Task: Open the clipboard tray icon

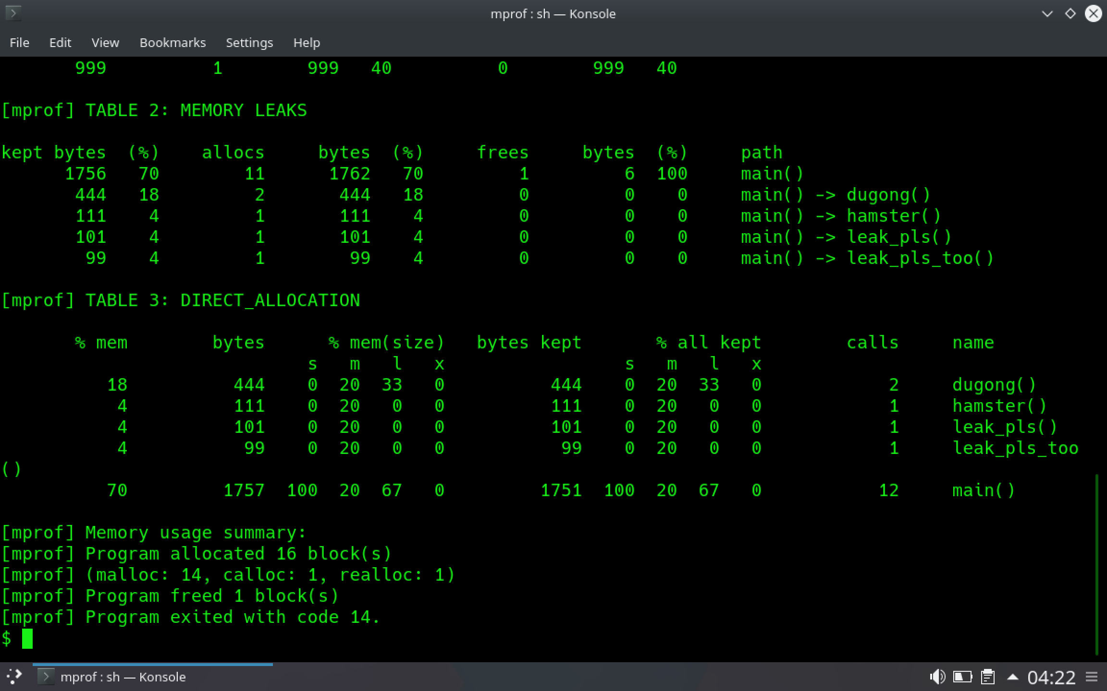Action: 988,677
